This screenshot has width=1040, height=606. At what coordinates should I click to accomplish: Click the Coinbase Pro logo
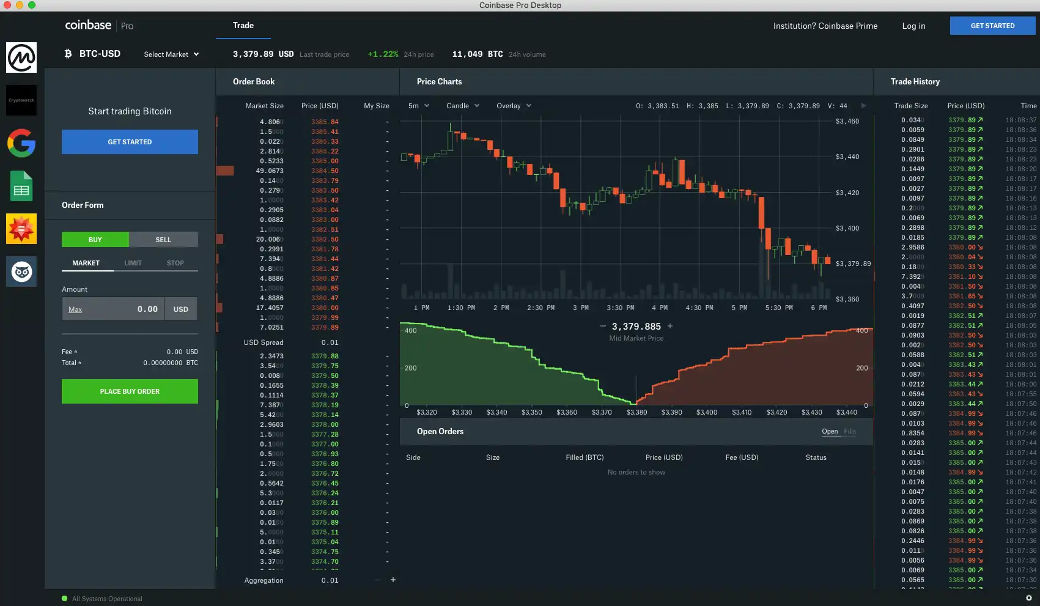[99, 26]
